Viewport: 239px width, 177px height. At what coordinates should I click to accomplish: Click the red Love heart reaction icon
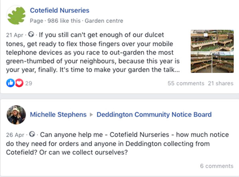pyautogui.click(x=19, y=83)
